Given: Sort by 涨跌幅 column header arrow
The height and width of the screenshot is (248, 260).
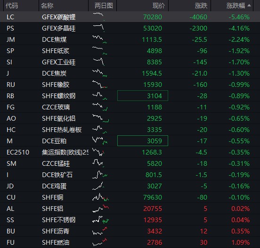Looking at the screenshot, I should 249,6.
